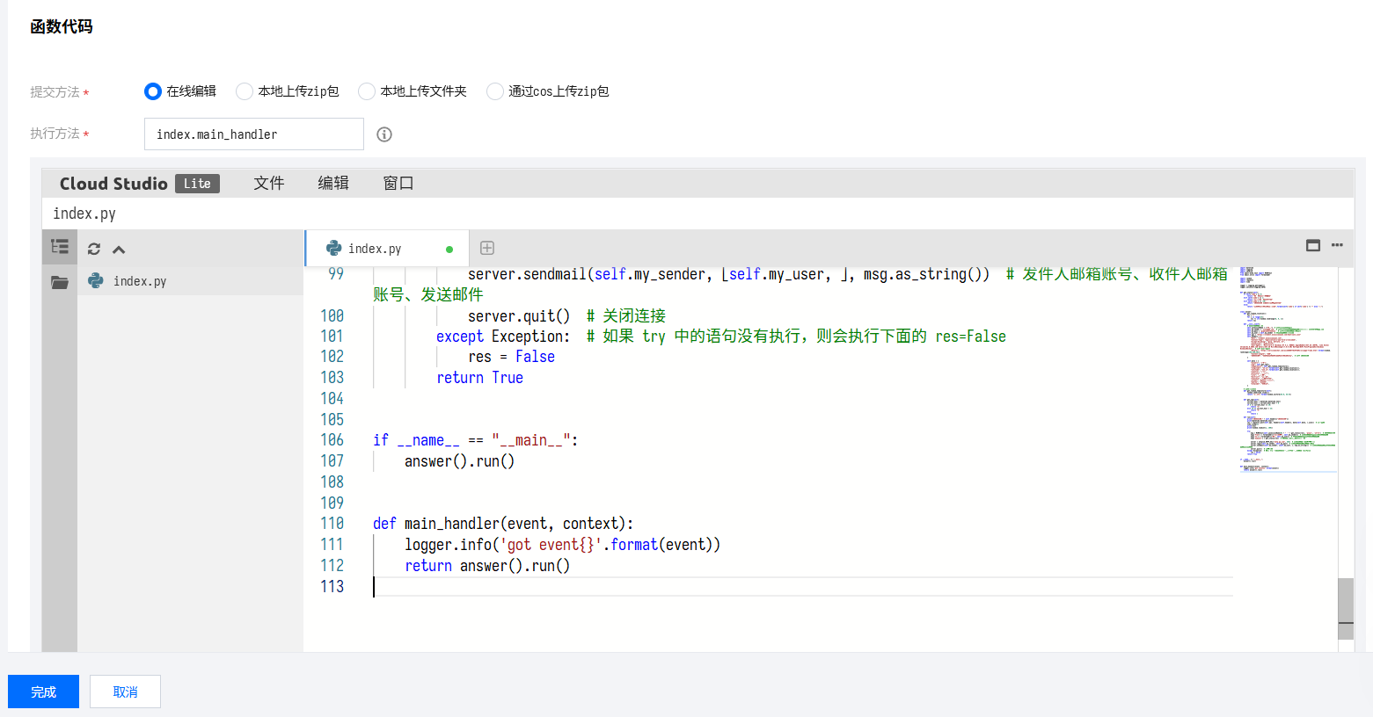Click the editor vertical scrollbar thumb
The width and height of the screenshot is (1373, 717).
(1345, 602)
